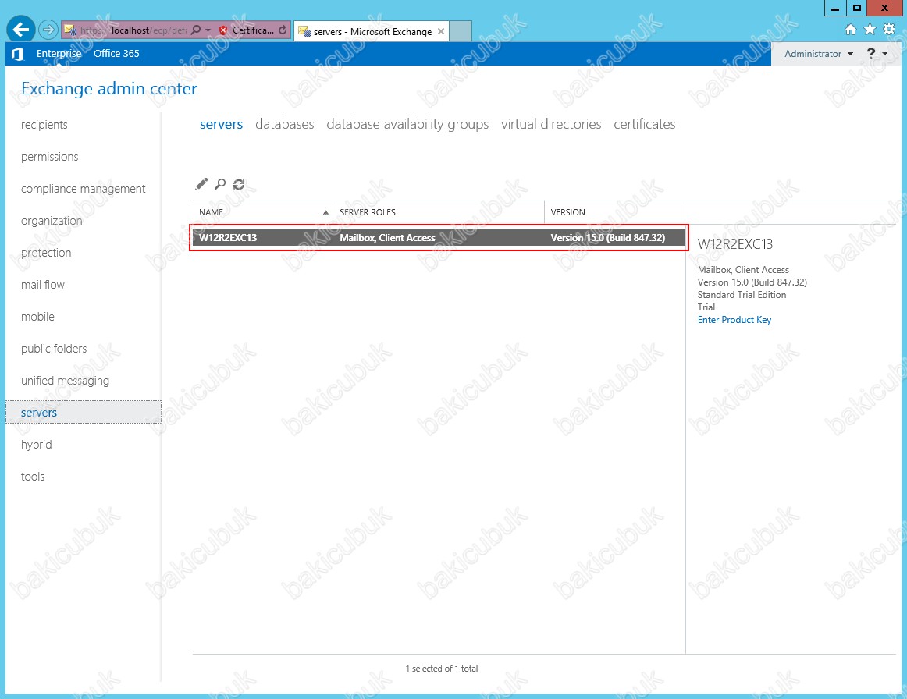Open public folders in the left navigation
The width and height of the screenshot is (907, 699).
54,349
